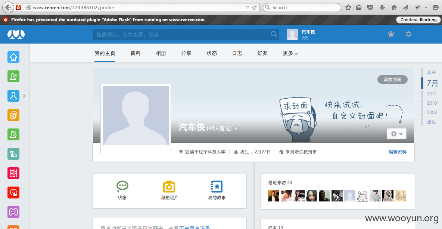Click the Firefox home toolbar icon

tap(394, 7)
